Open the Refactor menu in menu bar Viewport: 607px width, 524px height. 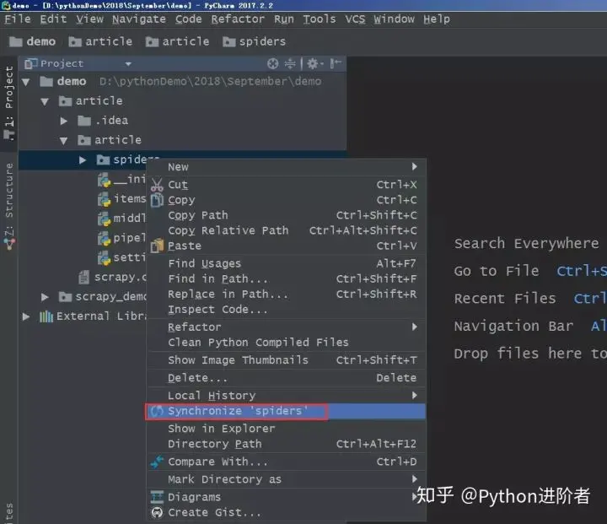click(238, 19)
